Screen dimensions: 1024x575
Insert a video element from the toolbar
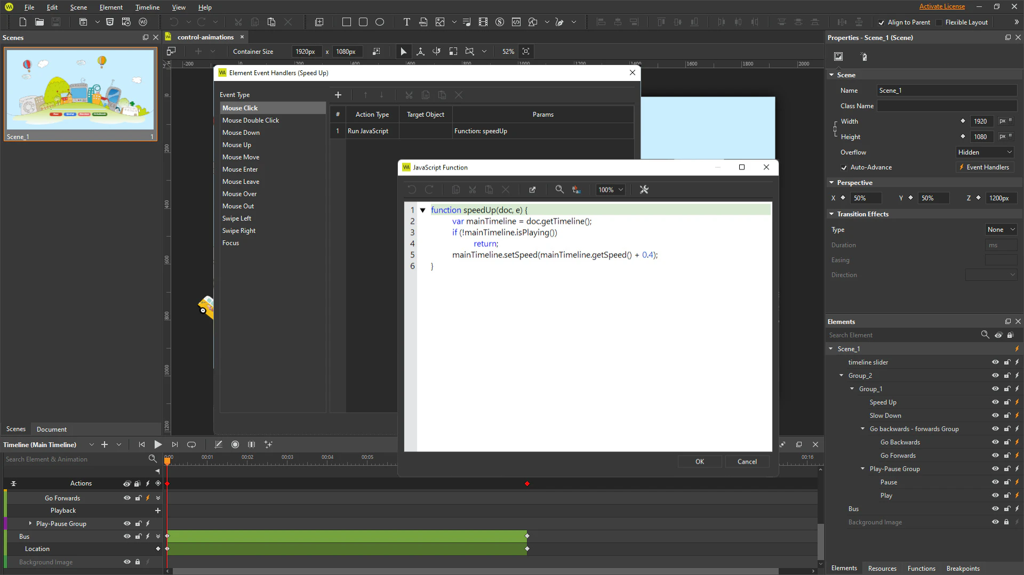tap(483, 22)
